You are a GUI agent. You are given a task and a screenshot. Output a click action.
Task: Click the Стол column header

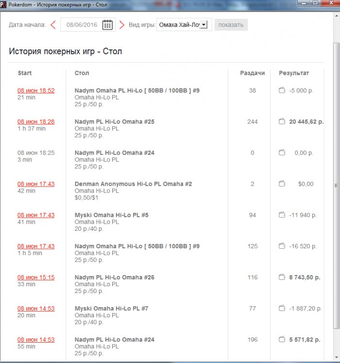coord(82,73)
